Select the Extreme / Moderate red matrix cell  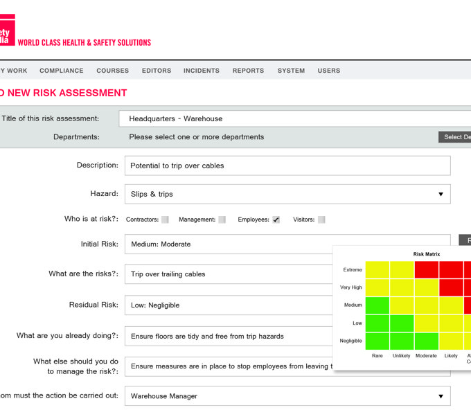tap(427, 269)
